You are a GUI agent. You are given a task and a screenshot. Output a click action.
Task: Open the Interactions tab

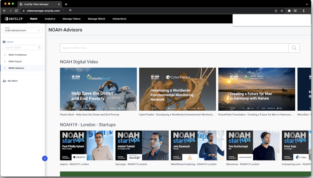[x=119, y=19]
